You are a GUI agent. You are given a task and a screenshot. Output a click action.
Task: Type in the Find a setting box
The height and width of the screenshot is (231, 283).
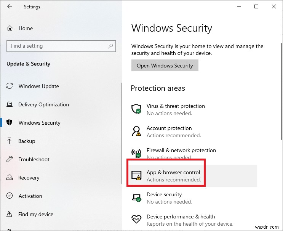click(x=57, y=46)
